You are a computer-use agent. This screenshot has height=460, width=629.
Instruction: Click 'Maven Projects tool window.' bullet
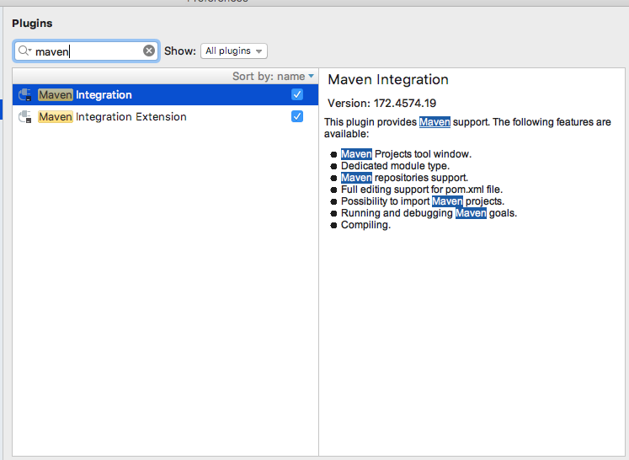tap(406, 154)
